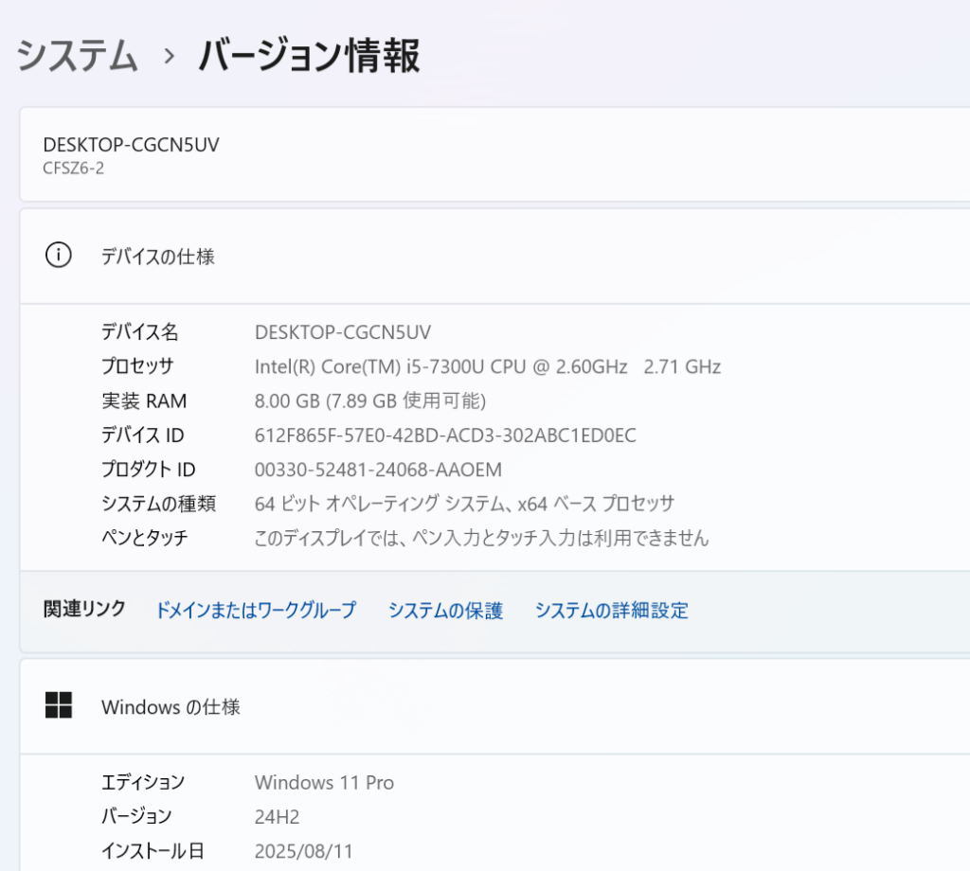Open システムの詳細設定 link
The width and height of the screenshot is (970, 871).
pos(612,610)
